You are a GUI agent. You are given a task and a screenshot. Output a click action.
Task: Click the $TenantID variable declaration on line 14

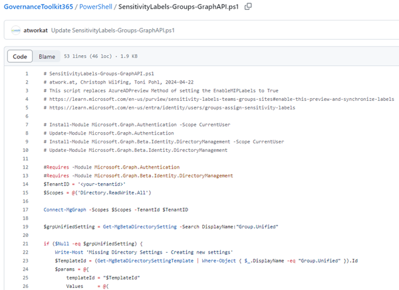click(x=57, y=184)
